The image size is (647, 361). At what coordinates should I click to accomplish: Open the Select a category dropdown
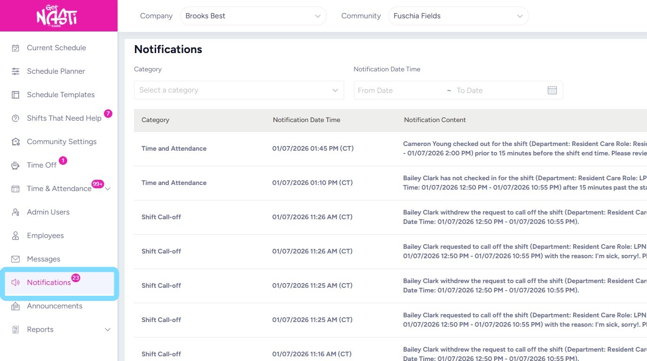point(239,90)
